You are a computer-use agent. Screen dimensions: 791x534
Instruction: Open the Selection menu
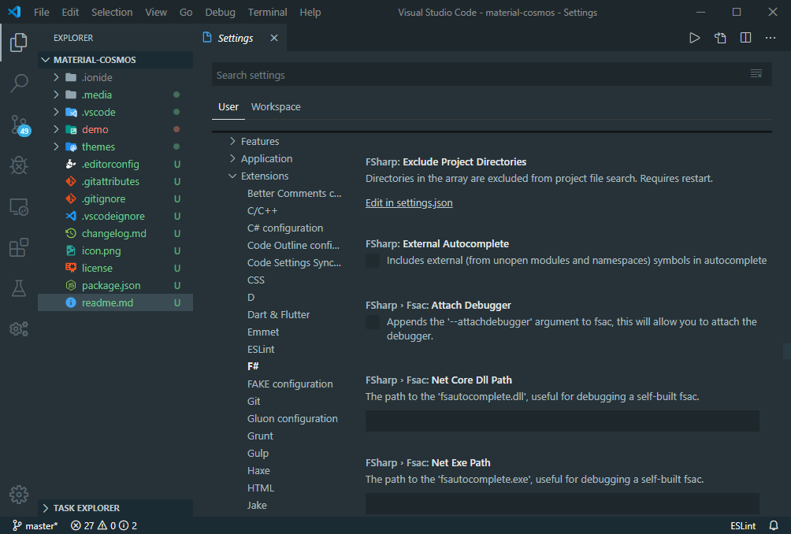(112, 12)
